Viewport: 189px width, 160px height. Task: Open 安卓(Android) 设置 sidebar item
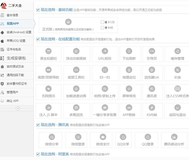coord(17,32)
